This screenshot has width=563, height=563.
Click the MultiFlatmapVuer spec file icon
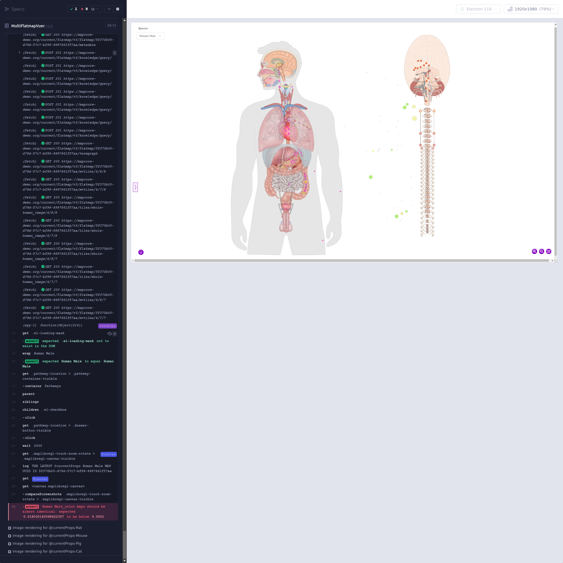[x=7, y=26]
